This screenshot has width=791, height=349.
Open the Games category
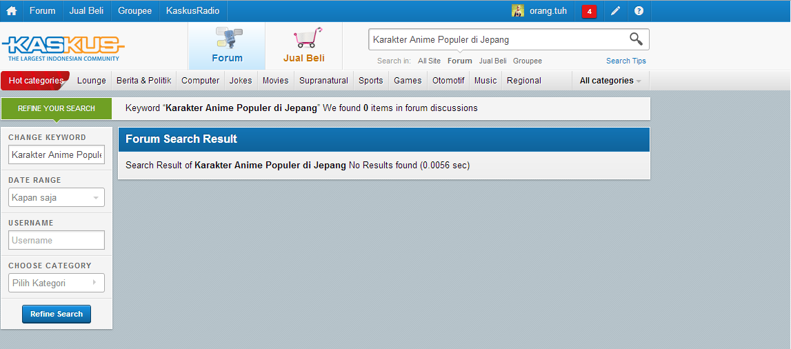408,80
